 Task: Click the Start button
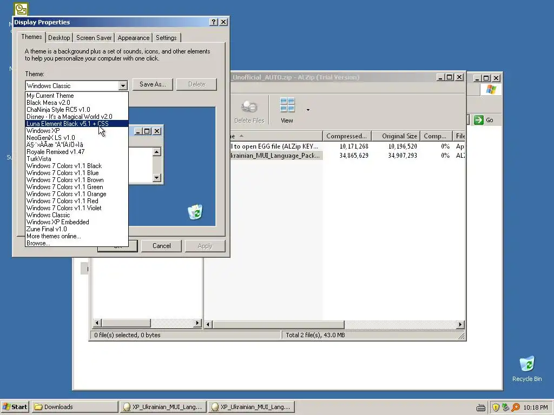click(x=15, y=407)
